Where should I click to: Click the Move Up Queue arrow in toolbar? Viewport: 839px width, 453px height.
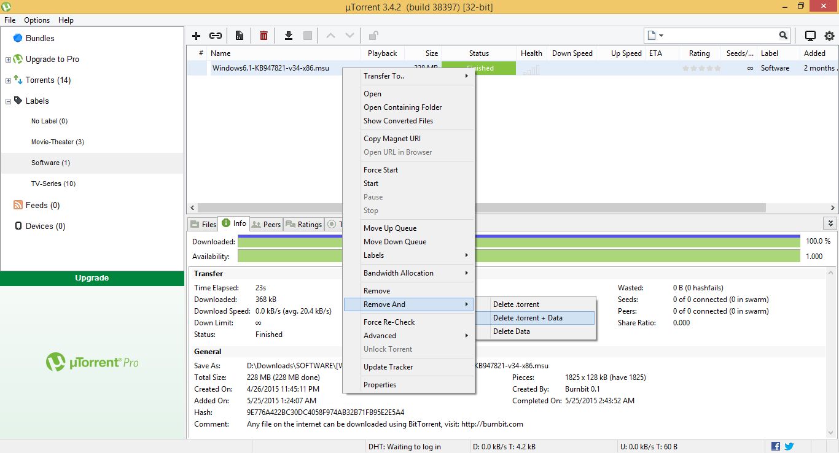tap(330, 36)
